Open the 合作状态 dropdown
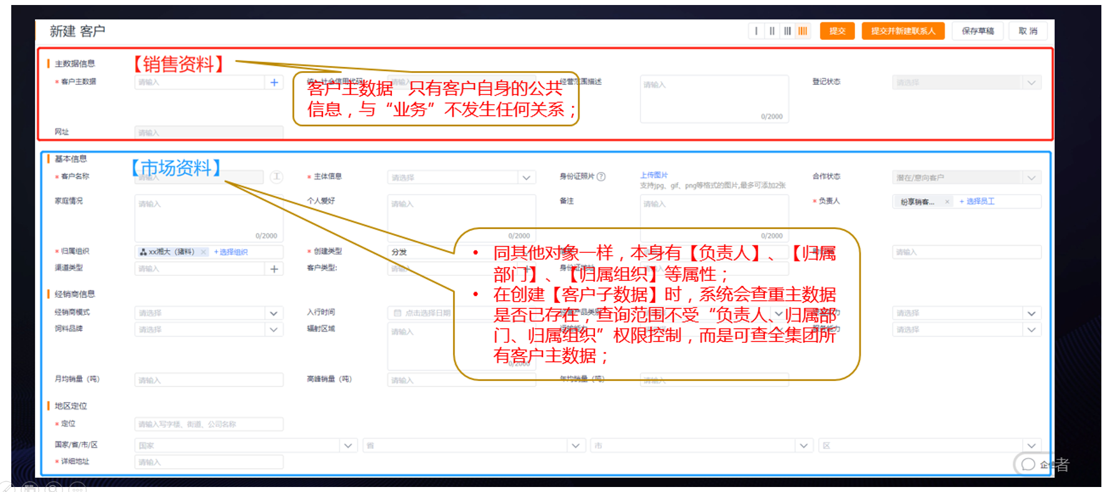The image size is (1107, 492). tap(966, 177)
